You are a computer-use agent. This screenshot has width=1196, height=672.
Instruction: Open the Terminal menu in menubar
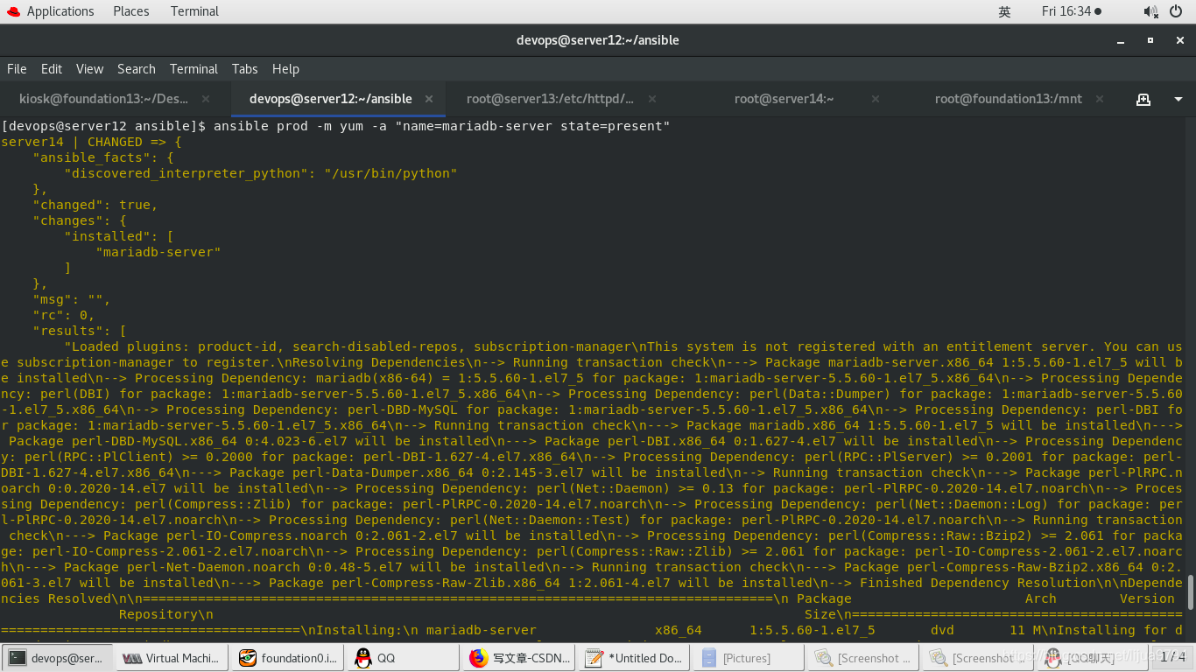click(x=193, y=69)
